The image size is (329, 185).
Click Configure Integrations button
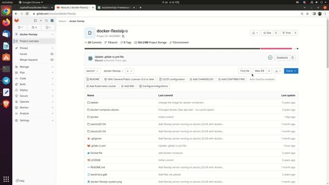(154, 86)
